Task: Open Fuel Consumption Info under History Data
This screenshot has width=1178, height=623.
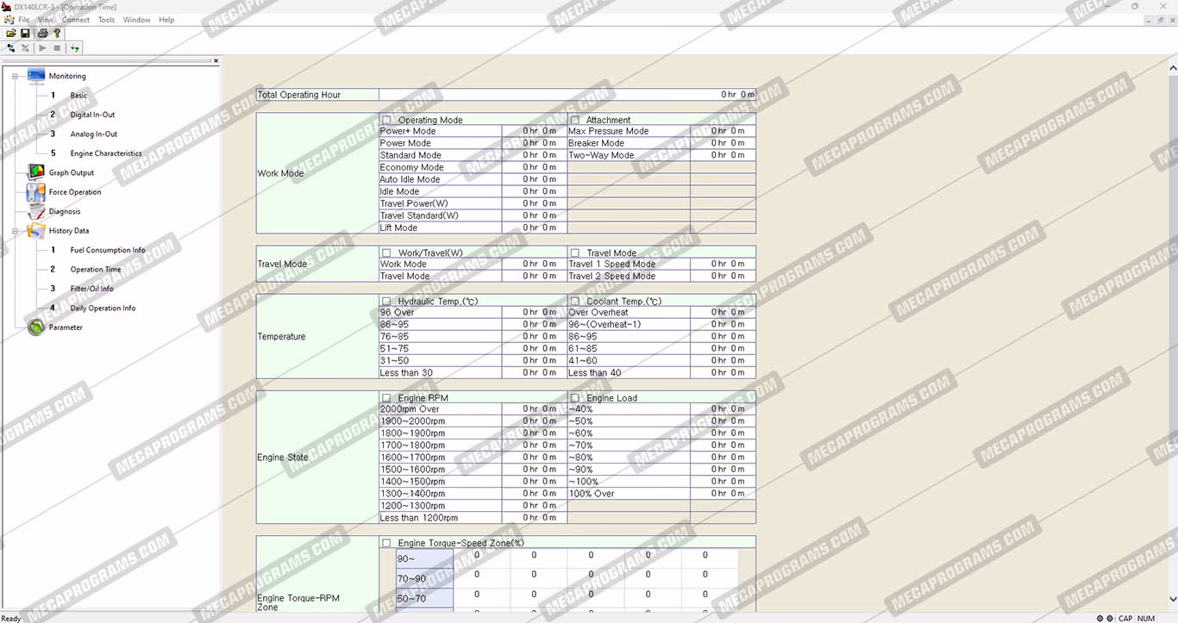Action: pos(108,250)
